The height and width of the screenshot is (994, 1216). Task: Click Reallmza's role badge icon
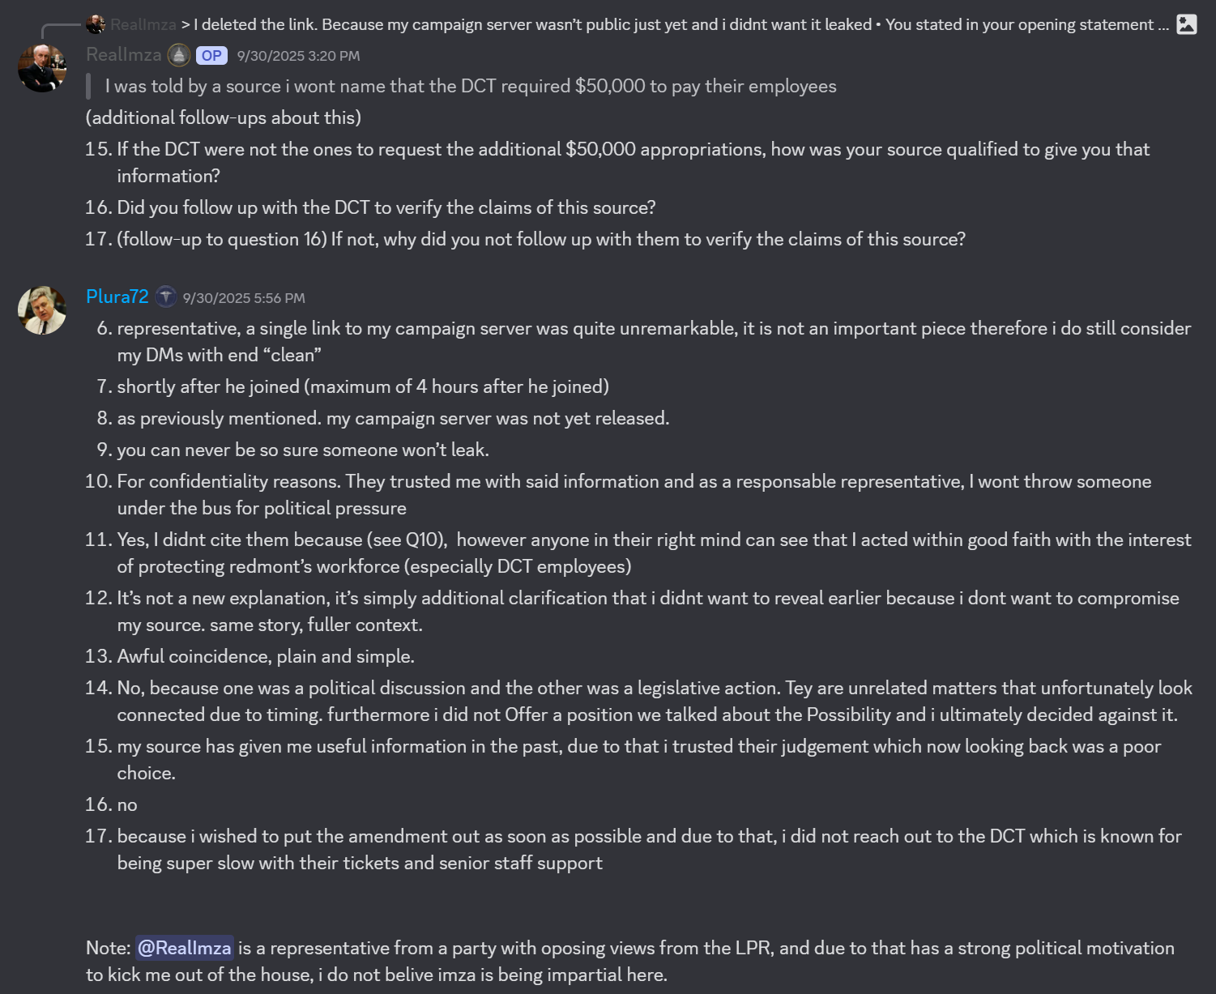(179, 55)
